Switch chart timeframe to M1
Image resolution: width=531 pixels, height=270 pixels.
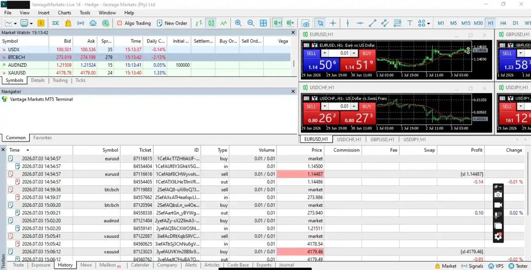click(441, 23)
